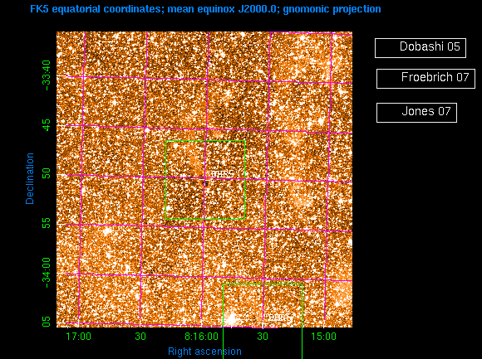482x359 pixels.
Task: Click the 45 declination tick label
Action: tap(46, 124)
